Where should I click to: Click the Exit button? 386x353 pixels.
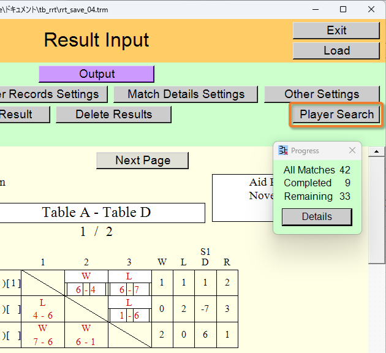point(336,31)
